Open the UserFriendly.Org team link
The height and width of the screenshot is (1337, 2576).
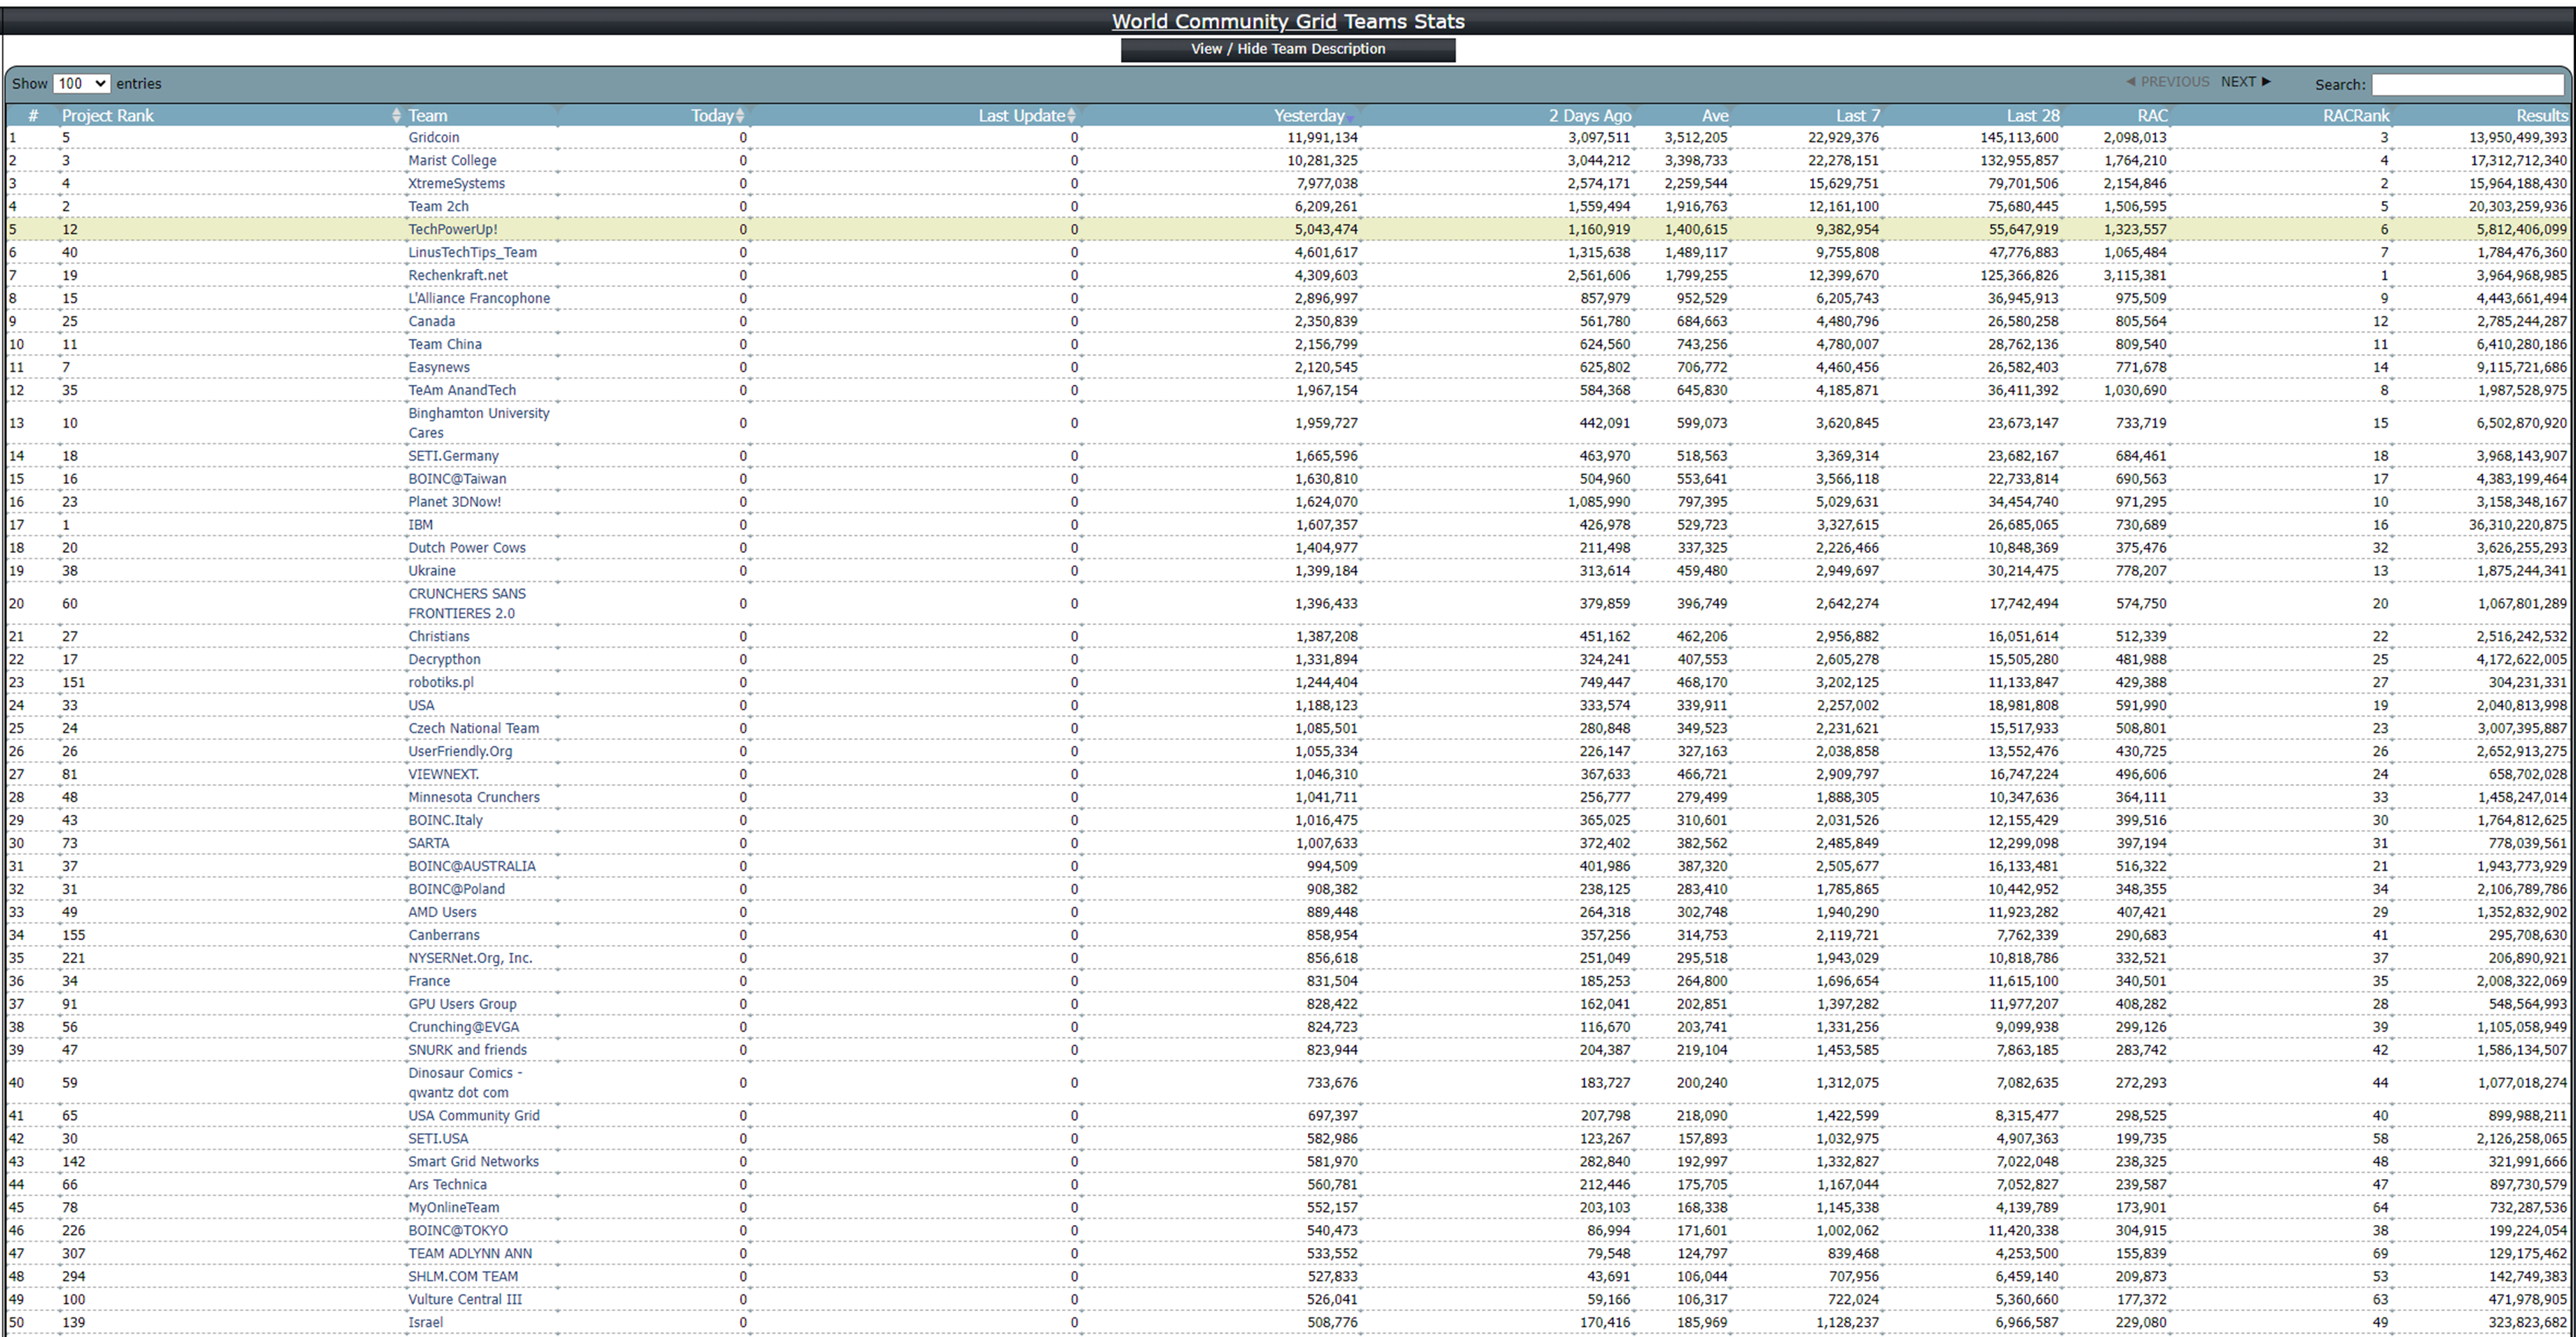pos(460,752)
